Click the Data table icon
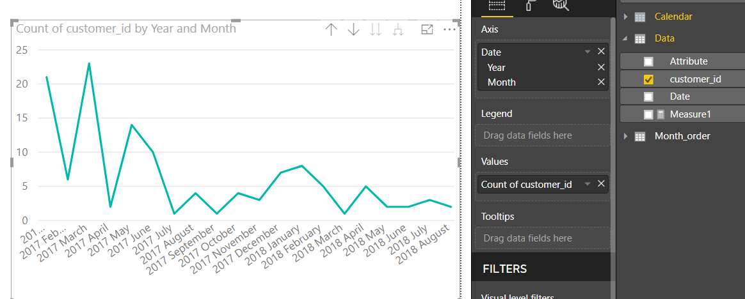 point(640,39)
